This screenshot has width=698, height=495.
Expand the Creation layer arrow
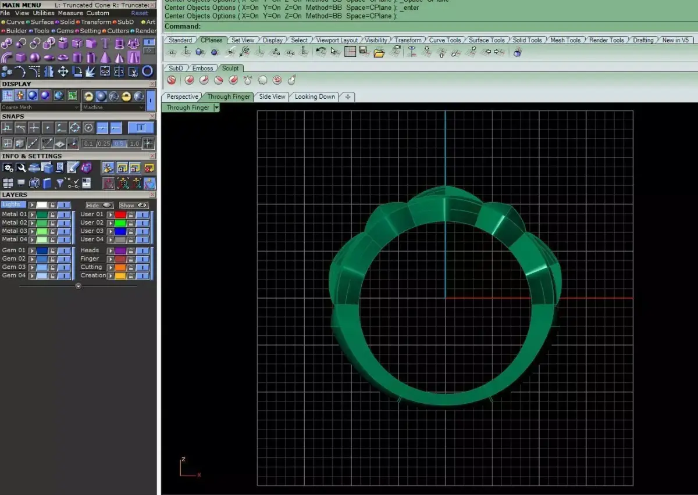pos(111,275)
